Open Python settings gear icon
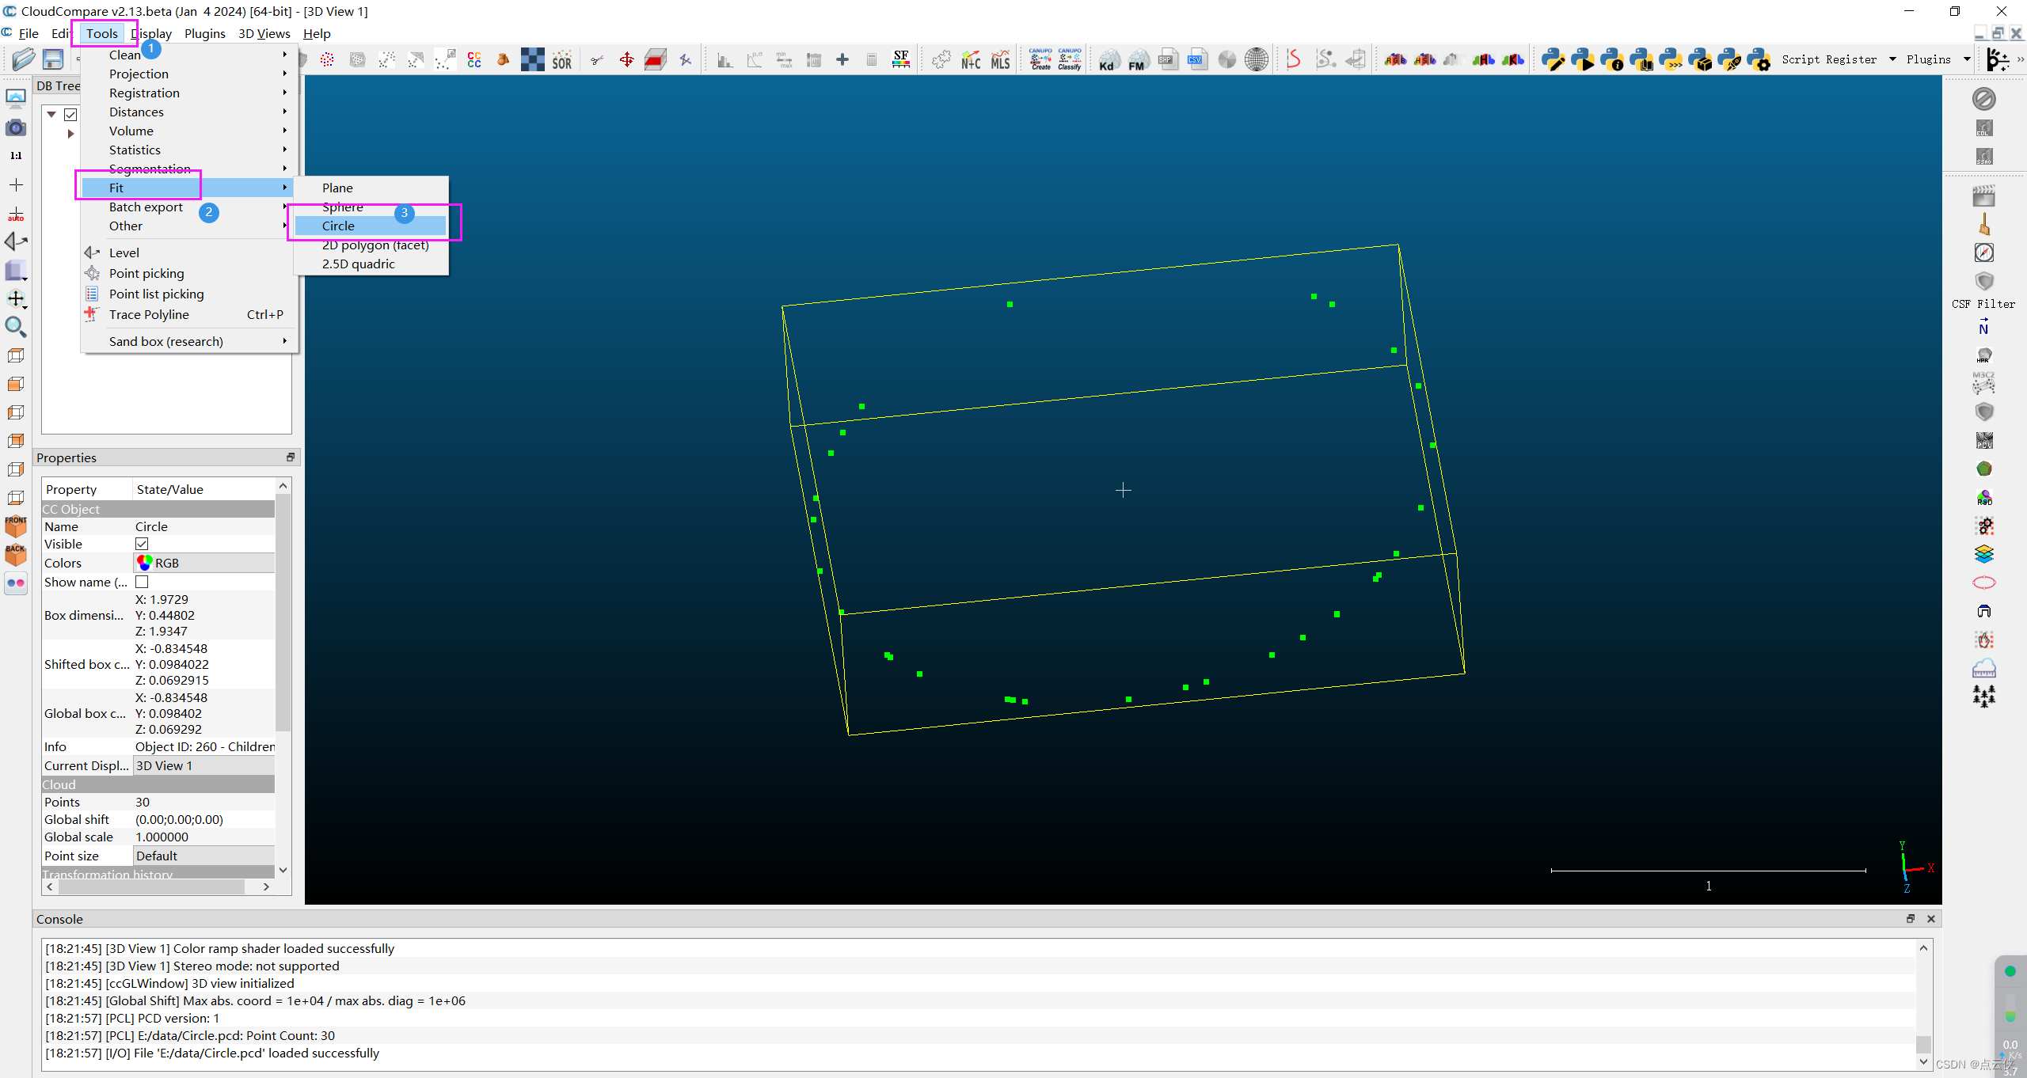The width and height of the screenshot is (2027, 1078). click(x=1759, y=59)
